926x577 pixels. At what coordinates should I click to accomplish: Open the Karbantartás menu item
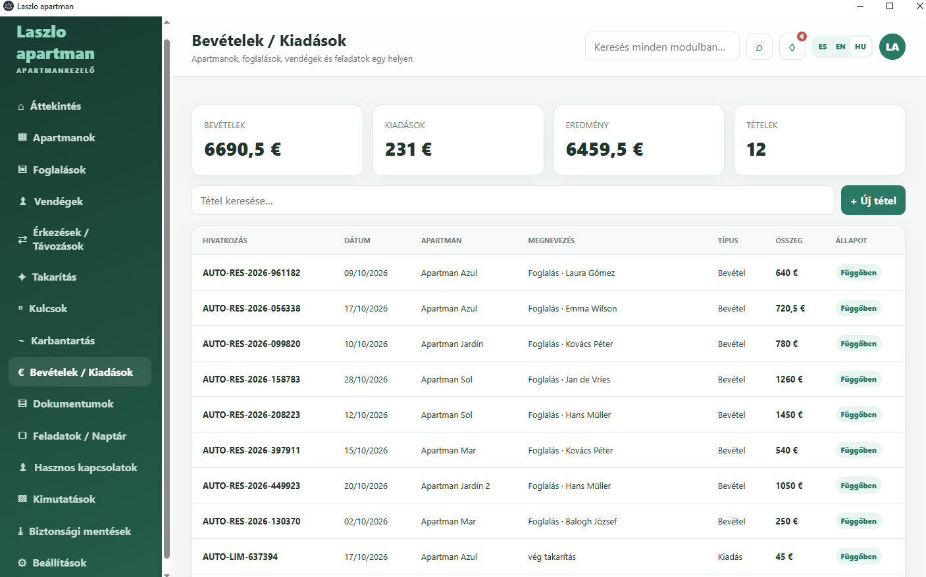(x=80, y=341)
